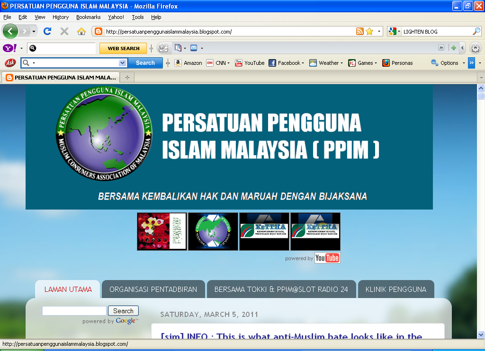
Task: Click the Personas button on Ask toolbar
Action: coord(397,63)
